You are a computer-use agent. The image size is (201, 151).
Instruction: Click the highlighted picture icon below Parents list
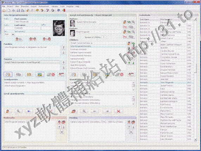(40, 74)
